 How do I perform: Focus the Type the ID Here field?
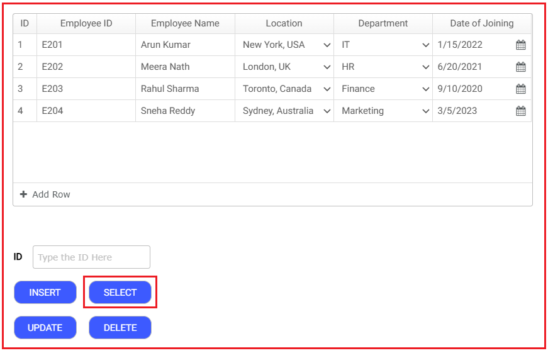tap(92, 257)
